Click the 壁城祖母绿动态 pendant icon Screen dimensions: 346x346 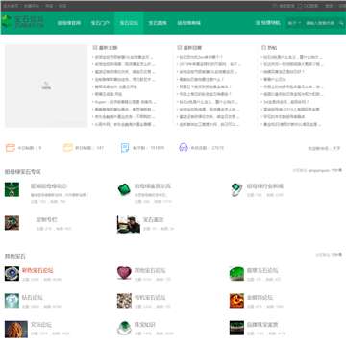pos(12,189)
